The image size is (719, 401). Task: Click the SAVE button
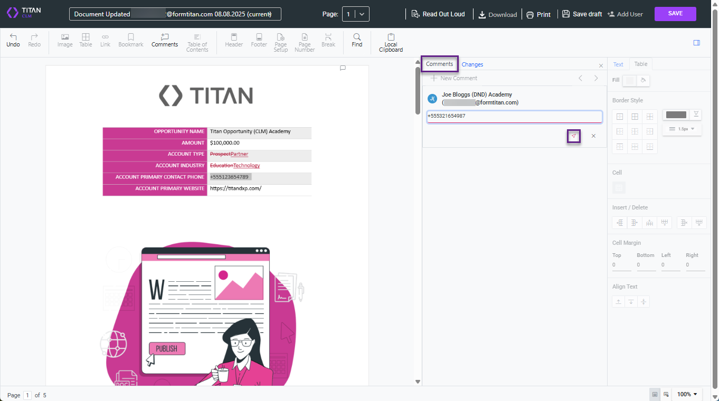(x=675, y=14)
